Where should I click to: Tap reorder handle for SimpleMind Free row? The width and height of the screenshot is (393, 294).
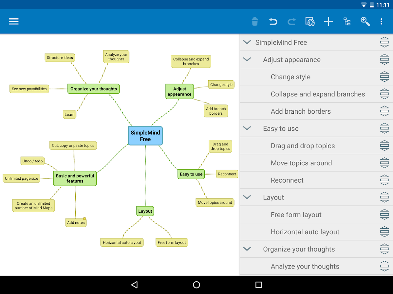point(384,42)
